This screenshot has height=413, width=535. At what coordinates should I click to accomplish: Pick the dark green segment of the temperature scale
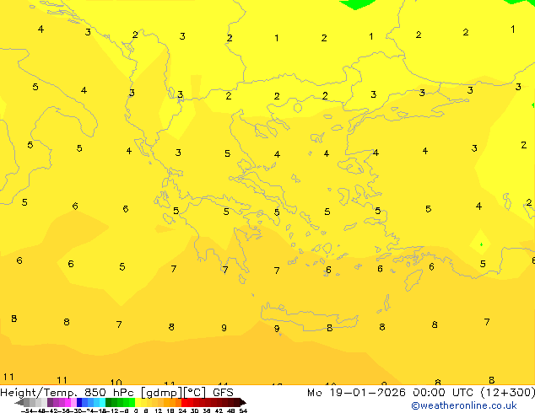click(109, 402)
